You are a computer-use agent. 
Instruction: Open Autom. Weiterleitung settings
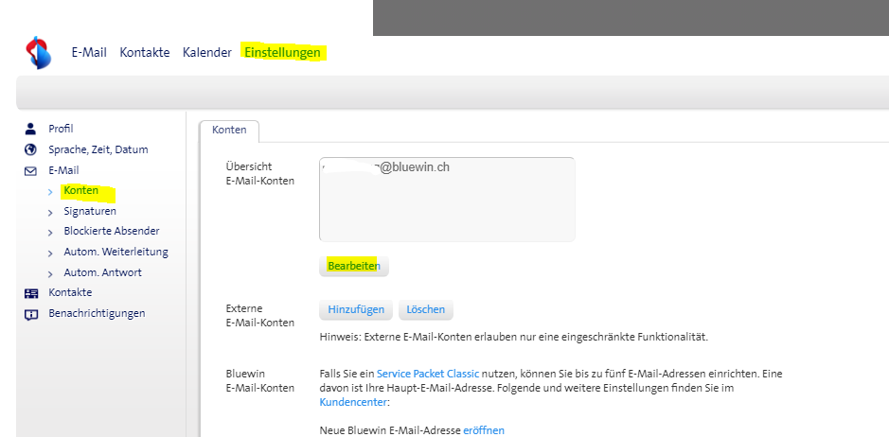[116, 252]
